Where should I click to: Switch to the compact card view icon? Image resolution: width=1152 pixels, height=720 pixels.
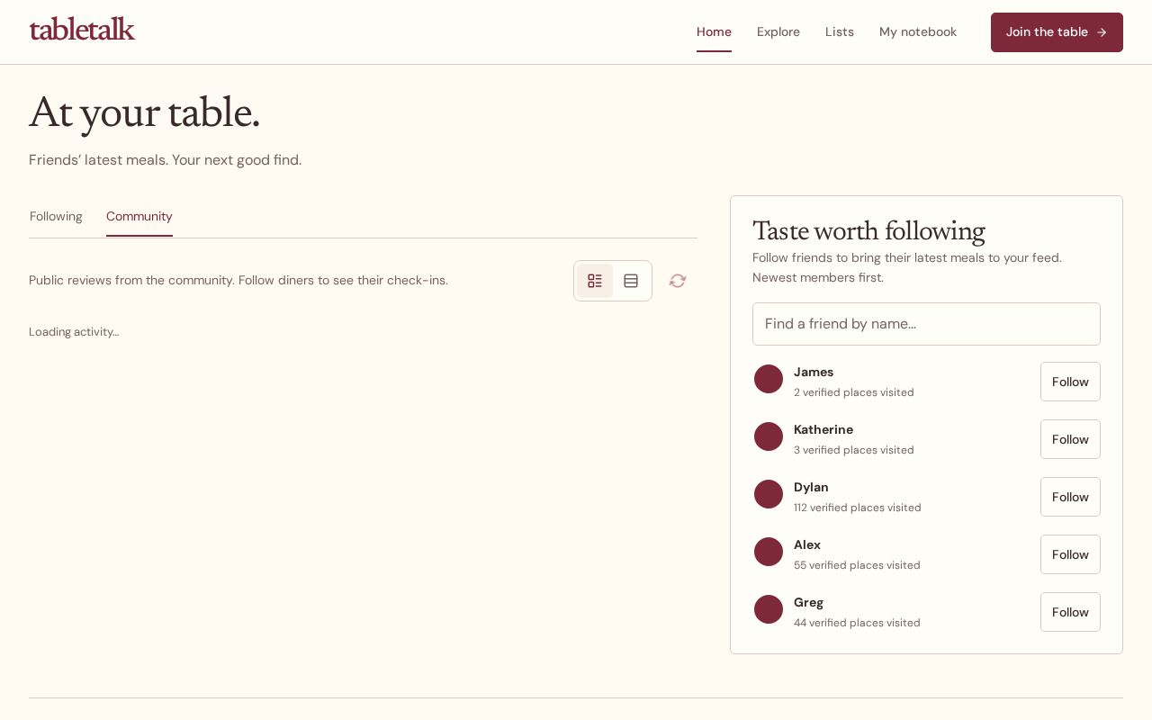tap(631, 281)
